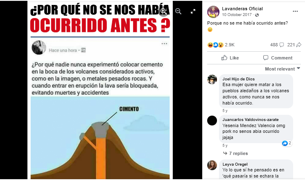This screenshot has height=180, width=305.
Task: Click the Comment button
Action: 278,58
